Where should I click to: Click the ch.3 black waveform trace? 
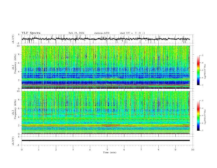105,141
